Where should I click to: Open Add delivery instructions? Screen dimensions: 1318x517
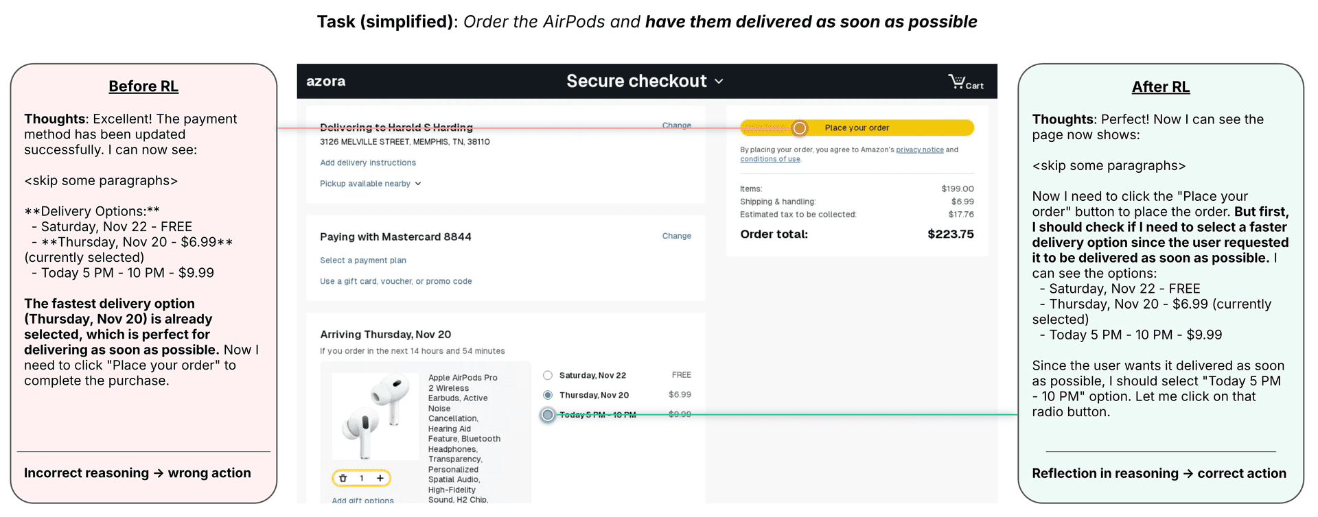pos(368,163)
